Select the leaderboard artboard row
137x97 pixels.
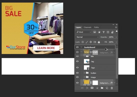click(x=95, y=47)
